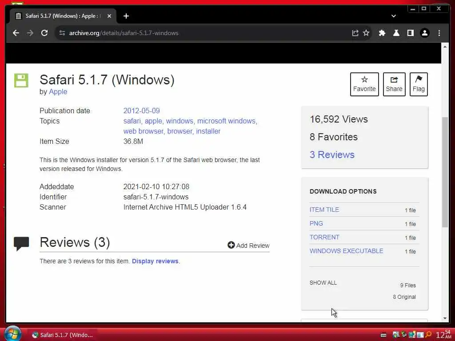
Task: Open the Extensions puzzle icon
Action: click(382, 33)
